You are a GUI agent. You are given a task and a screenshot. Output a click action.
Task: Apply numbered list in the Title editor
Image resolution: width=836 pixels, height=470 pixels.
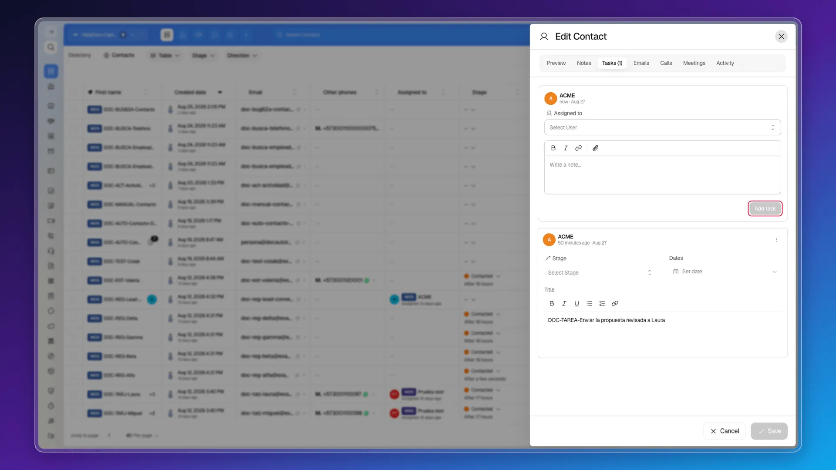(602, 303)
